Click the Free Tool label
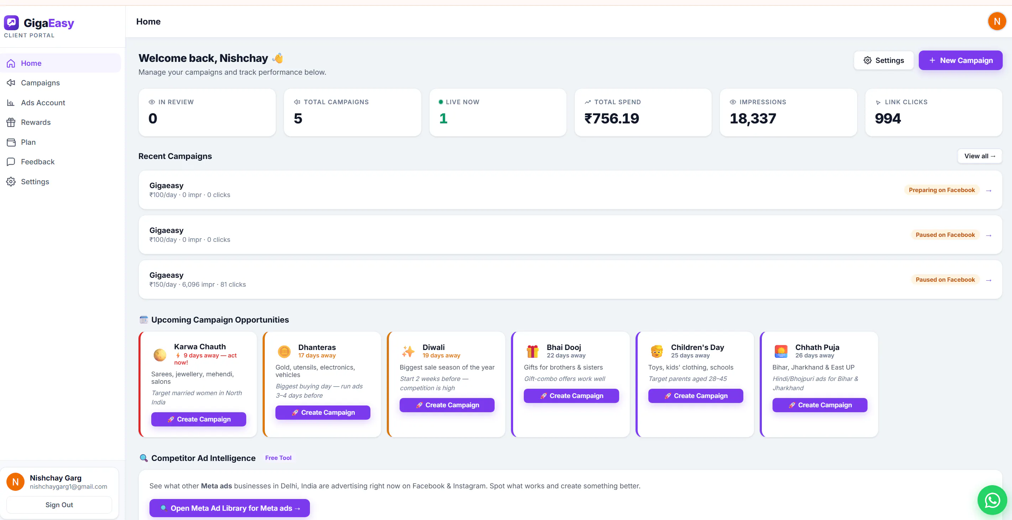The height and width of the screenshot is (520, 1012). click(278, 458)
